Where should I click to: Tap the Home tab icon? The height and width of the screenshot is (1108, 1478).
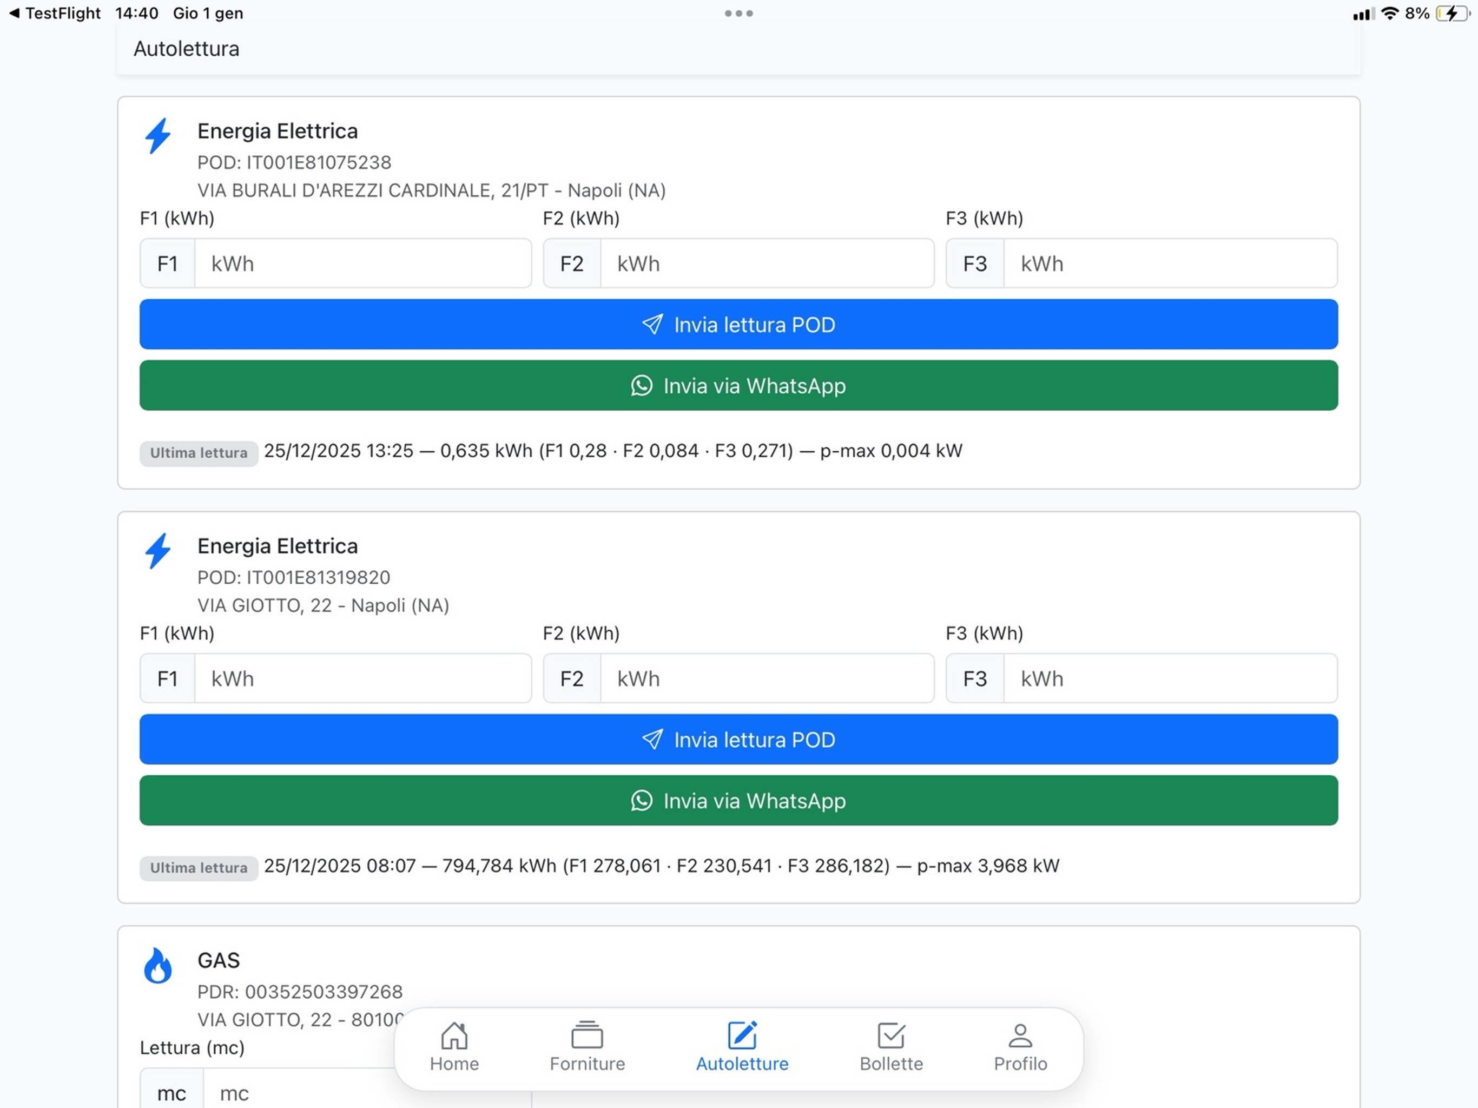pos(454,1036)
